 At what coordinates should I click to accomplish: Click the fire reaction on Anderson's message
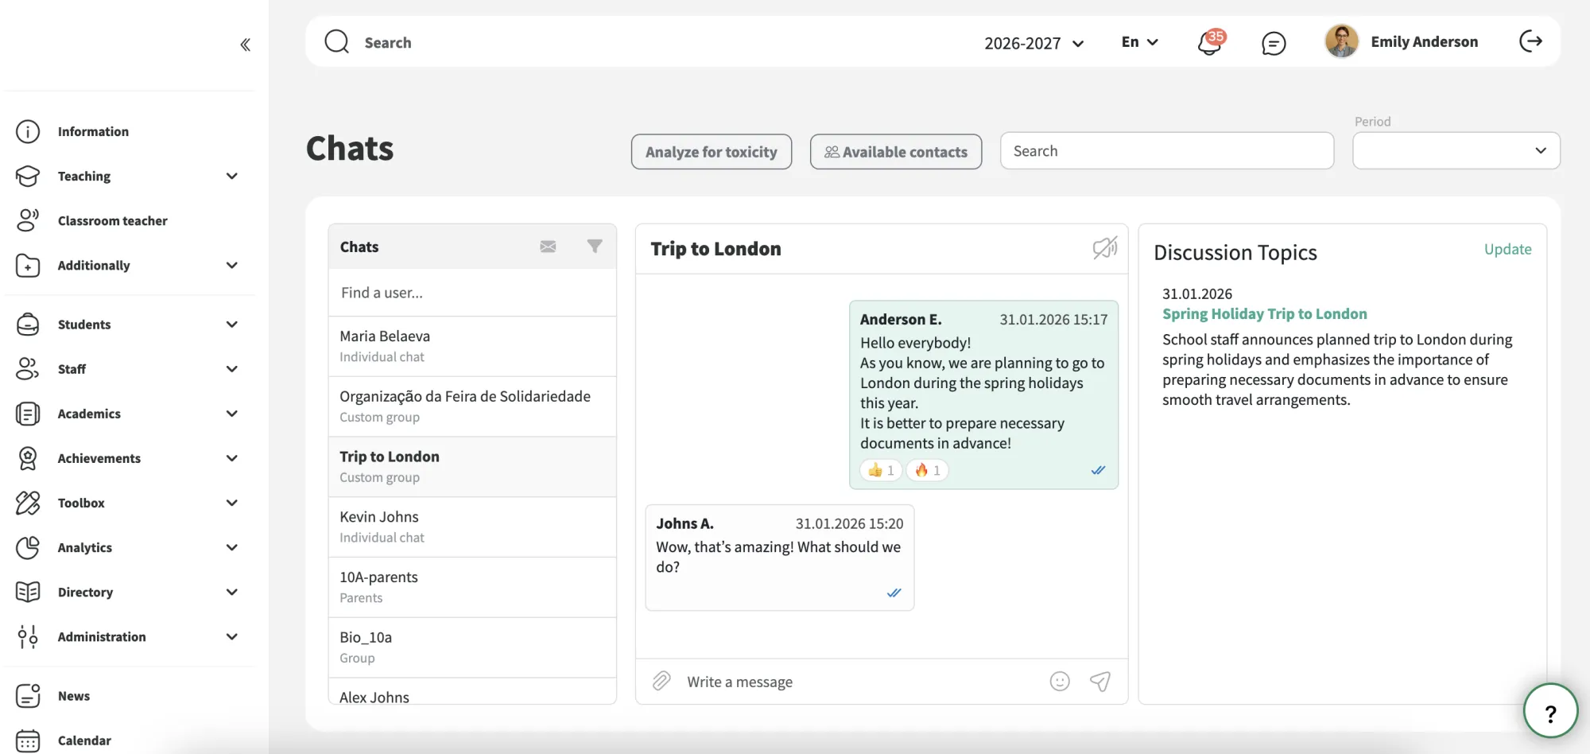point(927,470)
